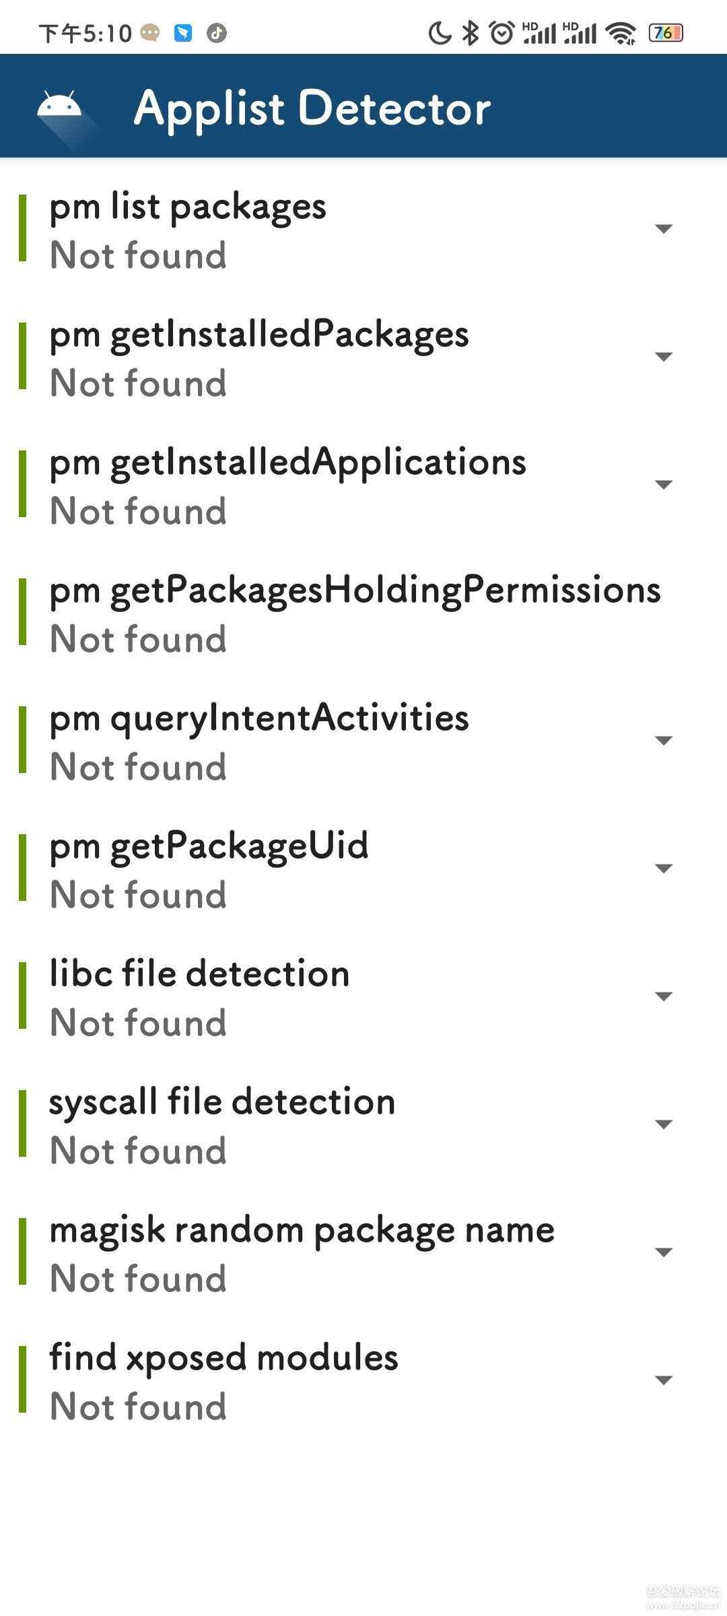Tap the chat bubble notification icon
This screenshot has width=727, height=1616.
150,32
